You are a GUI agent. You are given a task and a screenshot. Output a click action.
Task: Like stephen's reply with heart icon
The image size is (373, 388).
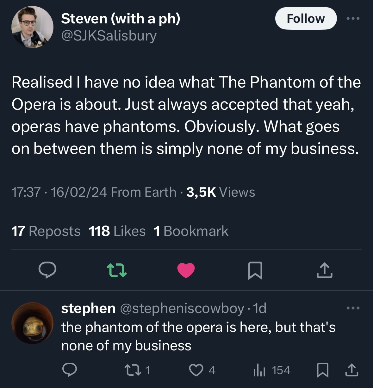pos(202,370)
